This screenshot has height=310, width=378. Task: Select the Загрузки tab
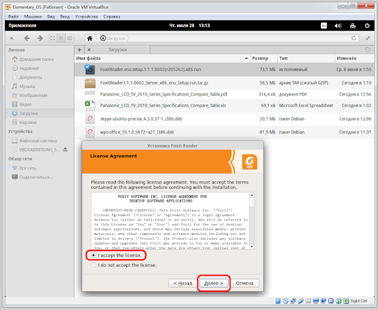117,50
